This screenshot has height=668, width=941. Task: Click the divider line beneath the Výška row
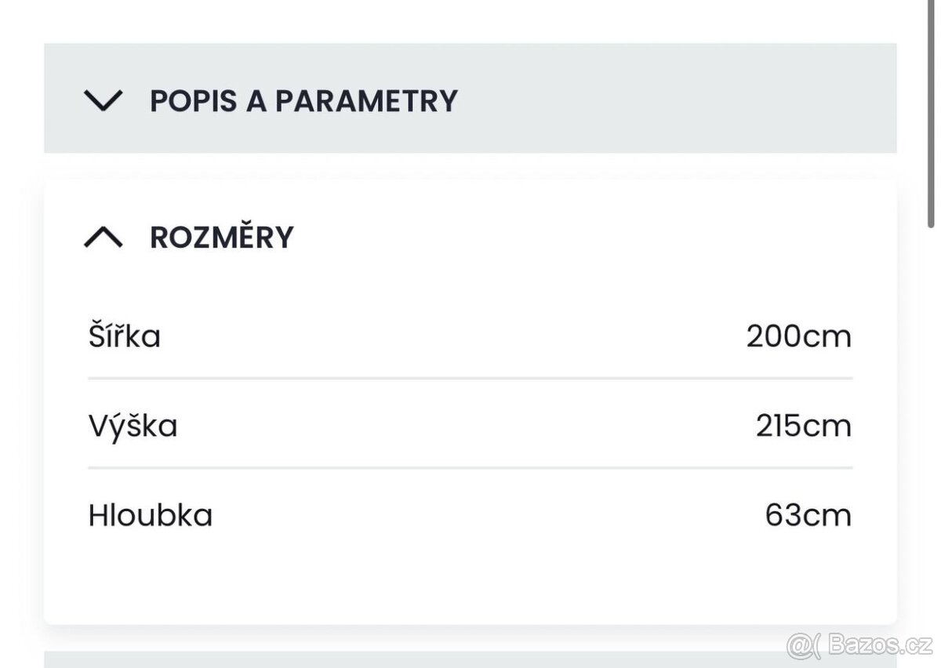click(x=470, y=468)
